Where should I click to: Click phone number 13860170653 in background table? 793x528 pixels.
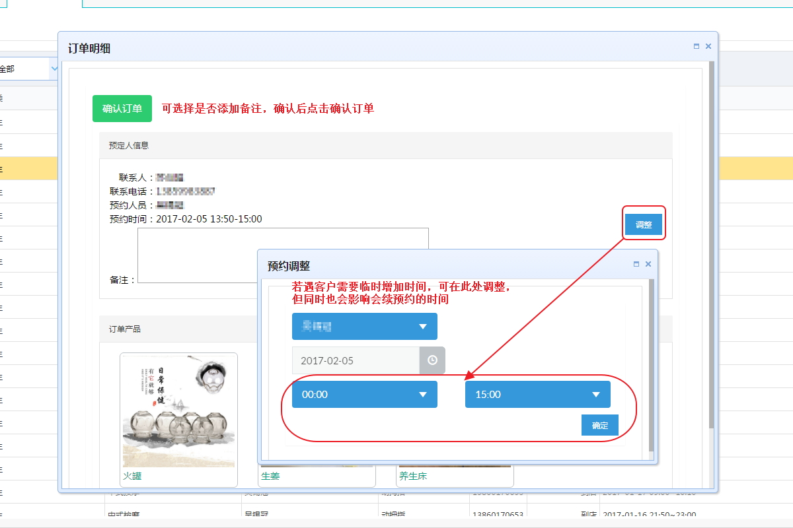click(497, 515)
